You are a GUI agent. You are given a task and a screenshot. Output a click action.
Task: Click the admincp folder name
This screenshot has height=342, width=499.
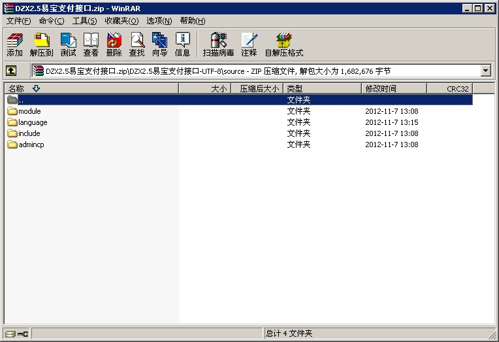(31, 145)
